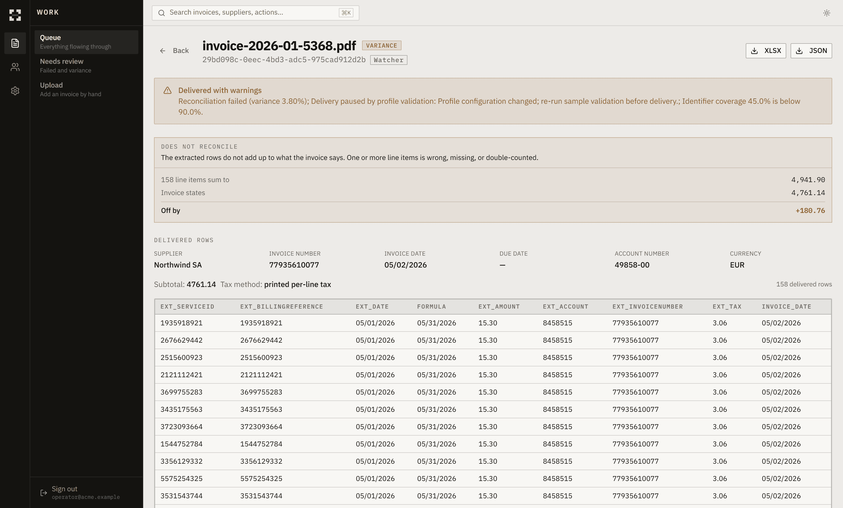Click the FORMULA column header
This screenshot has width=843, height=508.
(431, 306)
